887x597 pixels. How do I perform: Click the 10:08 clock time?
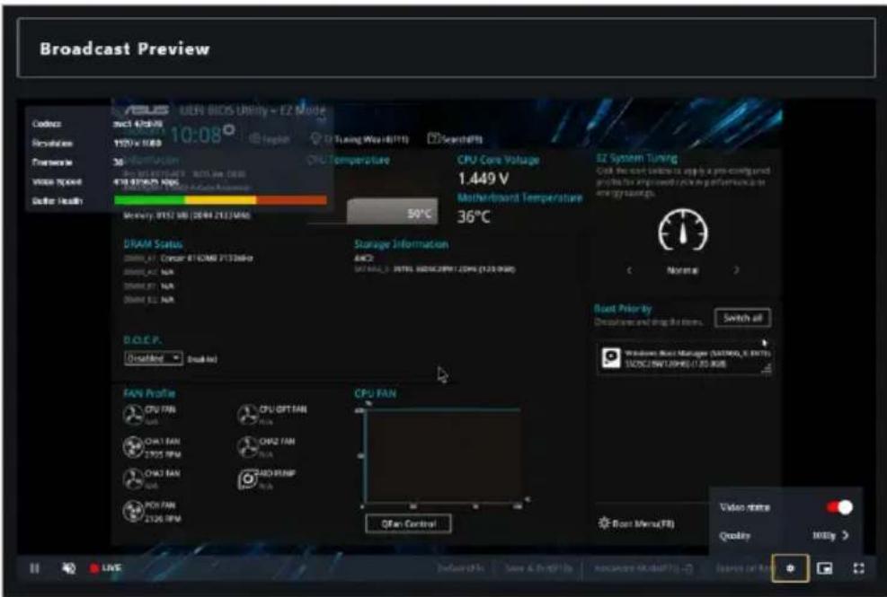(x=195, y=135)
